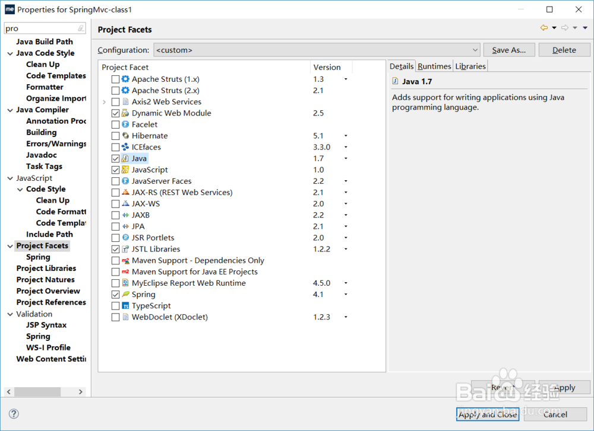This screenshot has height=431, width=594.
Task: Click the Hibernate facet icon
Action: click(x=125, y=136)
